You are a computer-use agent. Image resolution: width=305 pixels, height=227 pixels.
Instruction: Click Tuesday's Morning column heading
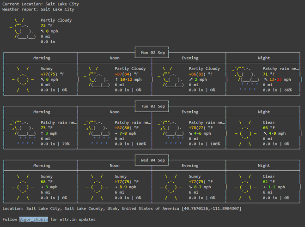click(42, 112)
